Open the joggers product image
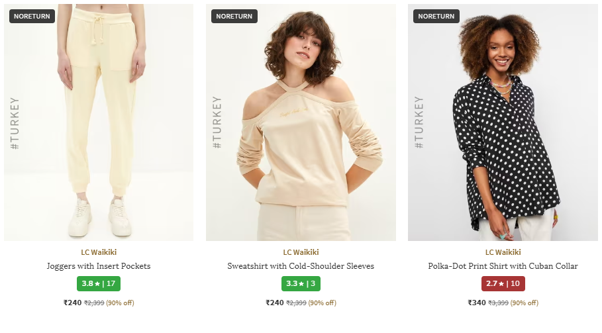The image size is (602, 333). (99, 122)
